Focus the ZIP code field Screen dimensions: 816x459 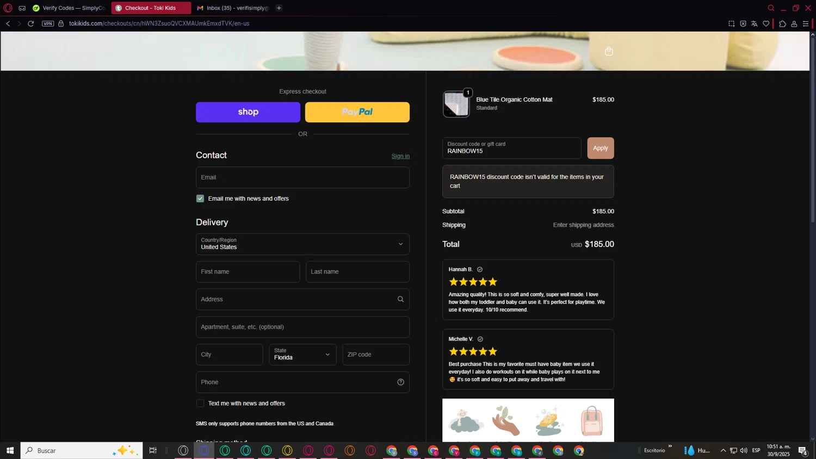tap(376, 355)
